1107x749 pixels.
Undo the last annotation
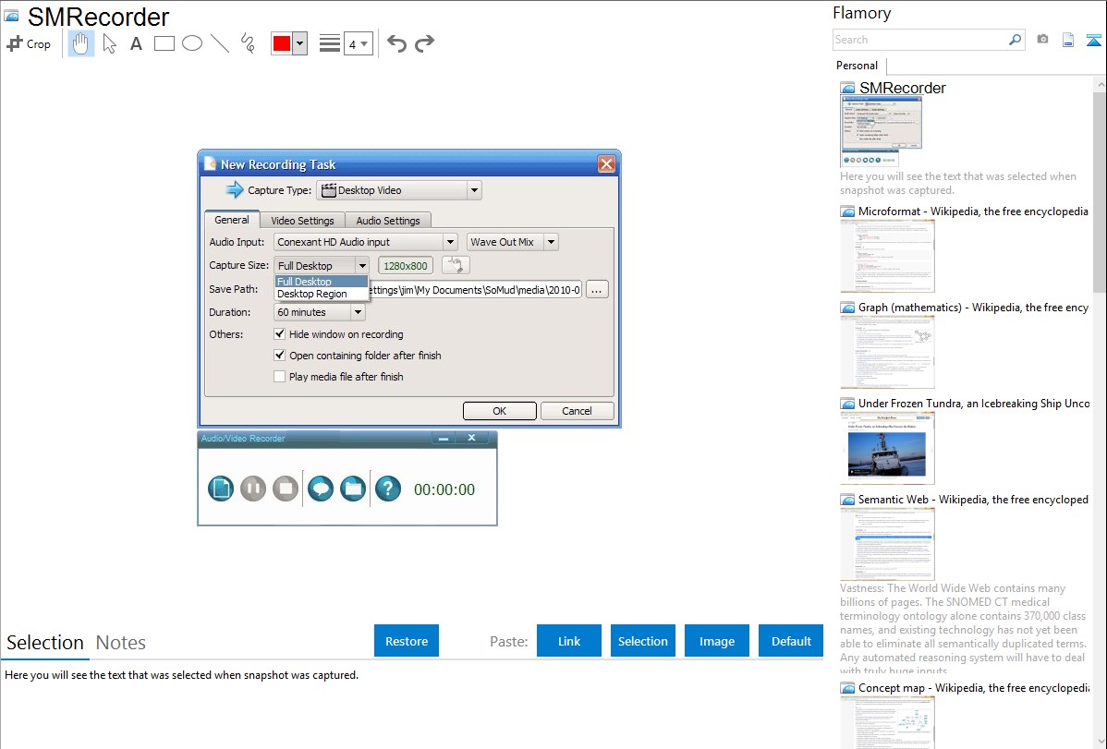[396, 43]
